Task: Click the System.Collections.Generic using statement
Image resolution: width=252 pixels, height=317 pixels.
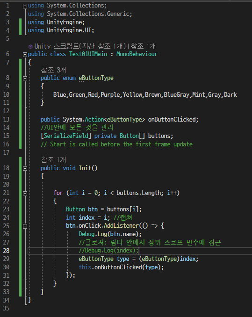Action: (80, 14)
